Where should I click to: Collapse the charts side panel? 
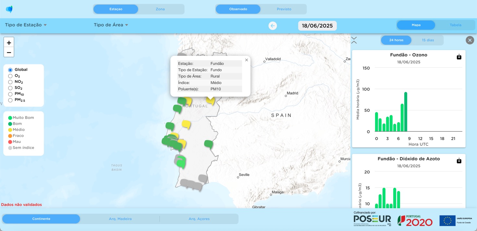click(x=354, y=40)
